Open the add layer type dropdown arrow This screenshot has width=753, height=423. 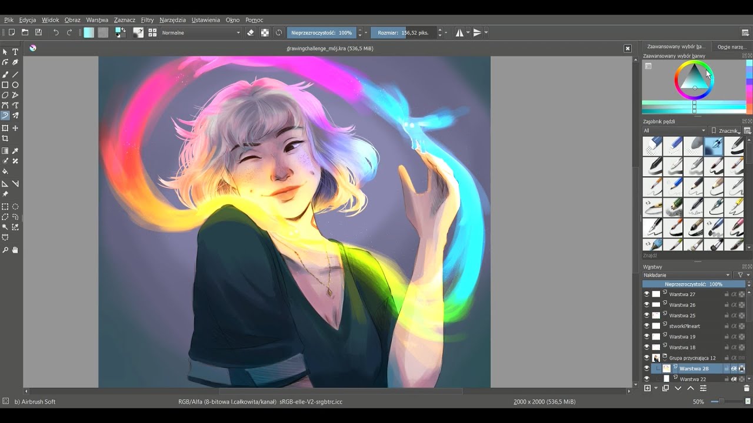[656, 388]
